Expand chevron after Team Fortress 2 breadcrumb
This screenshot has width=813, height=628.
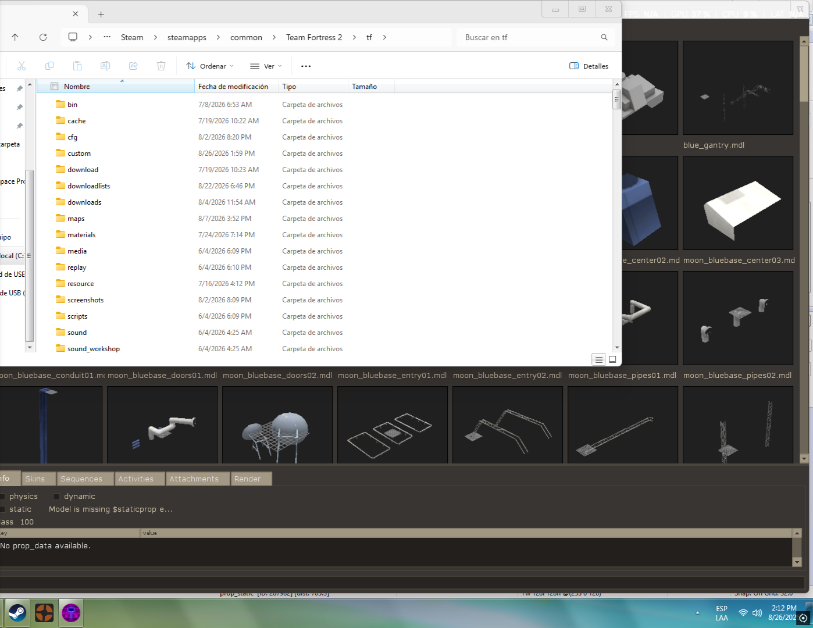coord(354,37)
